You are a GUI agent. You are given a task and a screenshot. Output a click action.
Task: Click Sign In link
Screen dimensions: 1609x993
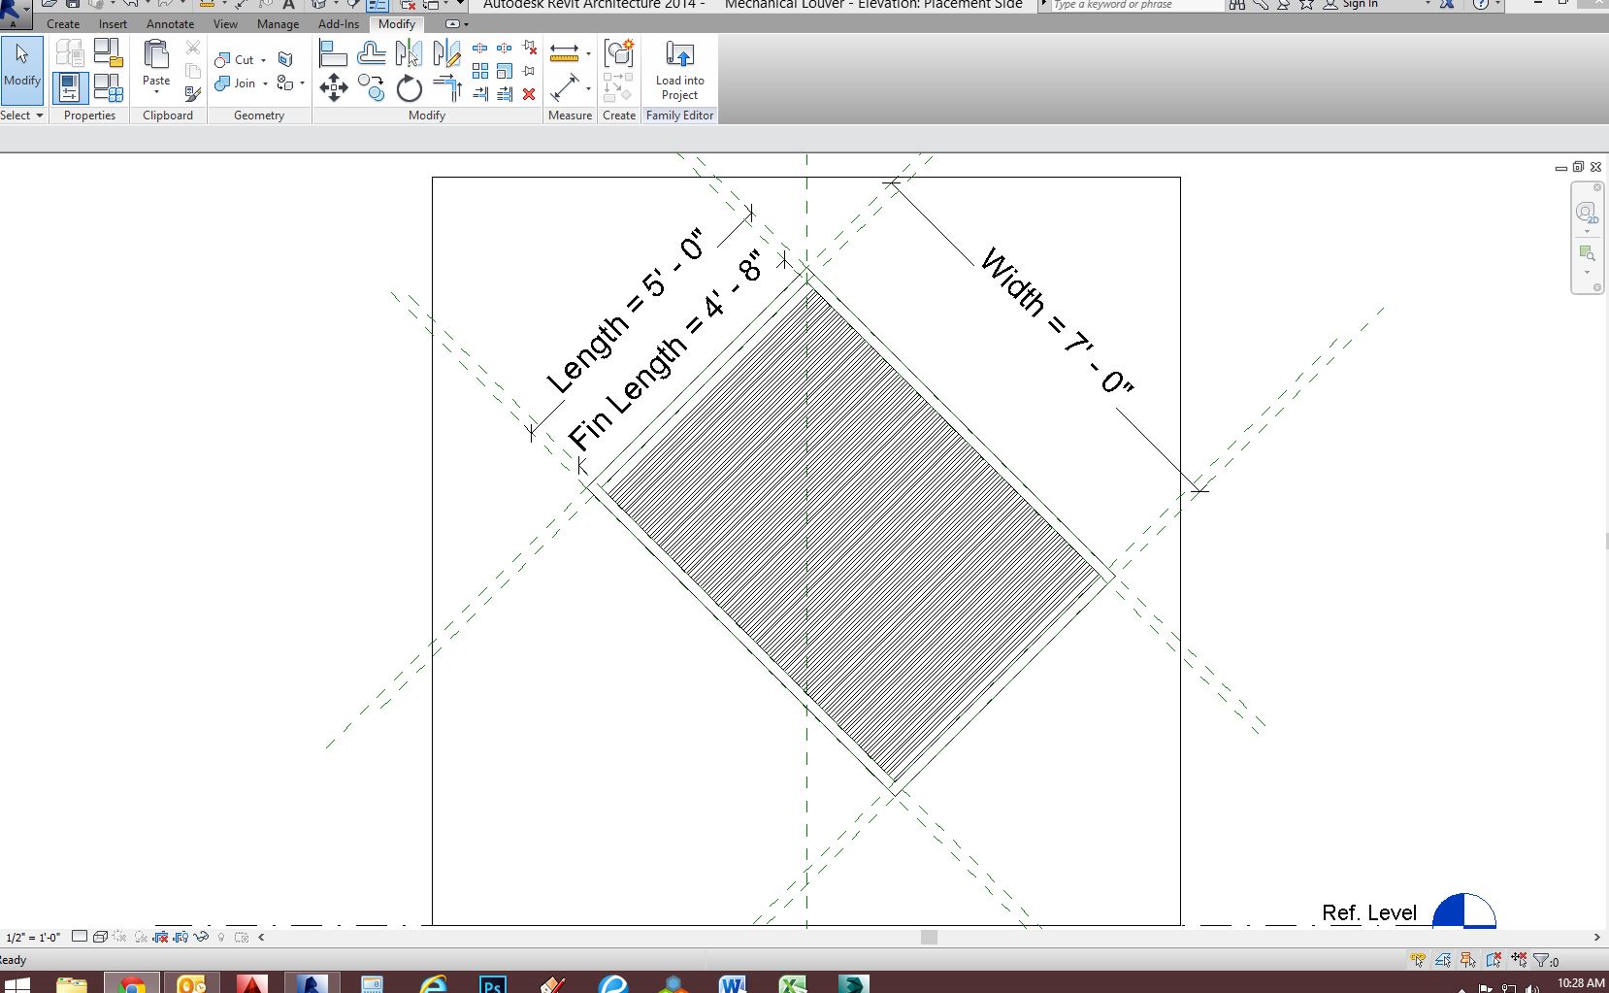point(1360,5)
